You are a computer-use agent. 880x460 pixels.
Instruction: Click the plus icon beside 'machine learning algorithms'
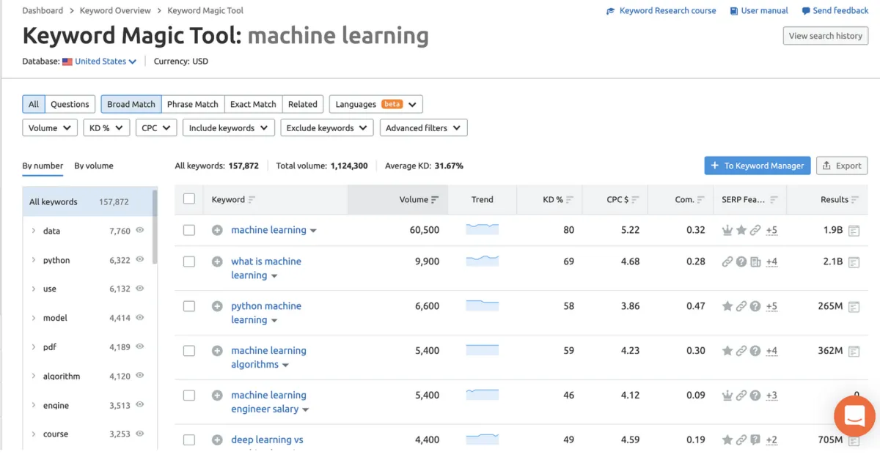217,351
